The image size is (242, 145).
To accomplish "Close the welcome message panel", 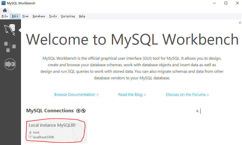I will 240,23.
